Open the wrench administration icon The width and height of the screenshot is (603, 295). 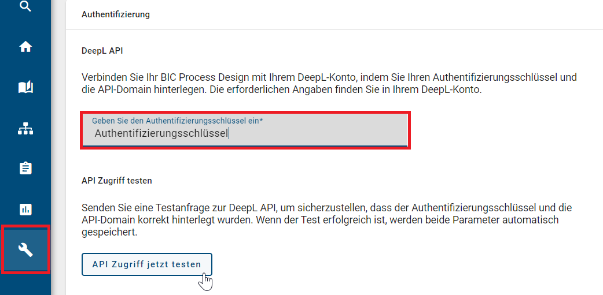pyautogui.click(x=25, y=250)
